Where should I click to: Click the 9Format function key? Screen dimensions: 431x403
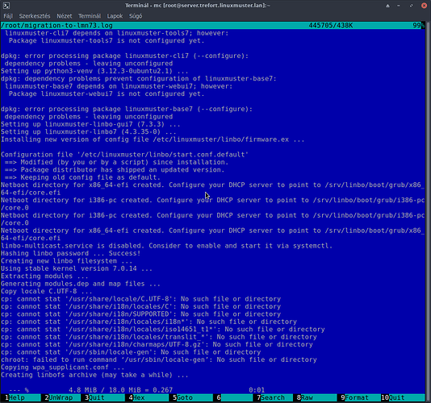coord(361,397)
